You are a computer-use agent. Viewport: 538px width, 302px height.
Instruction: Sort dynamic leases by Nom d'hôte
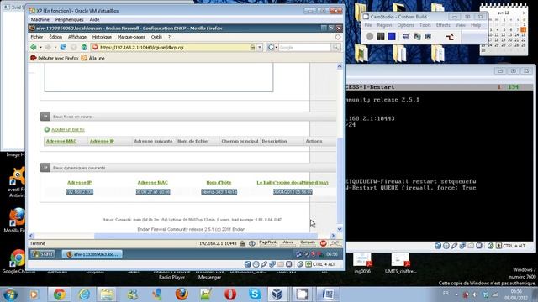point(219,183)
